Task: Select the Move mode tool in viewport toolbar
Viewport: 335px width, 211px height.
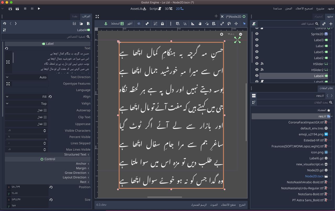Action: [x=236, y=24]
